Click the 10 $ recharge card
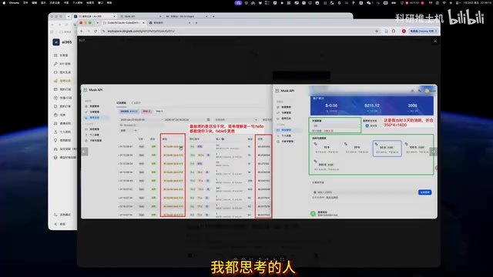Image resolution: width=493 pixels, height=277 pixels. click(326, 149)
